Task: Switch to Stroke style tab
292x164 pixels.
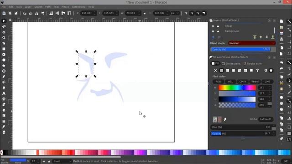Action: [x=252, y=64]
